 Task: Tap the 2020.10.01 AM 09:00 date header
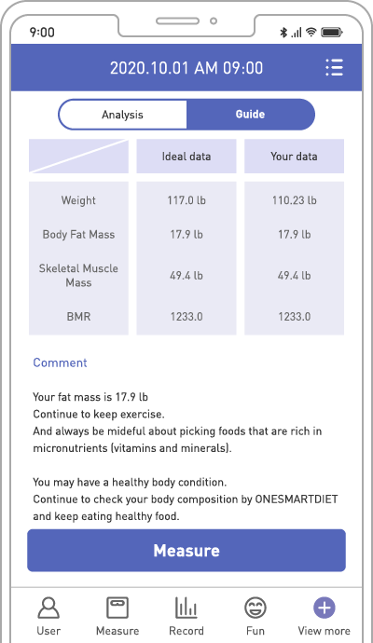[x=186, y=68]
